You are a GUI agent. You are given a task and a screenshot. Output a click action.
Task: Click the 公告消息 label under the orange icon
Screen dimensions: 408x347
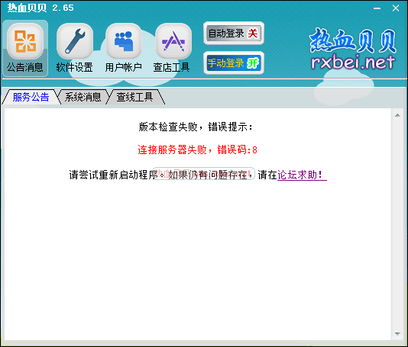(x=25, y=67)
